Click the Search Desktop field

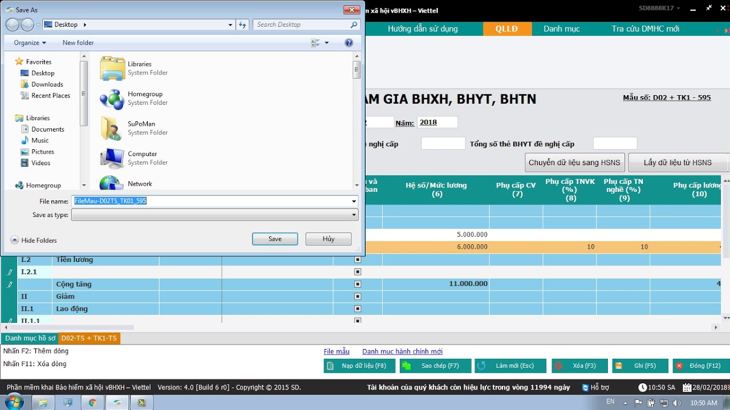point(302,24)
